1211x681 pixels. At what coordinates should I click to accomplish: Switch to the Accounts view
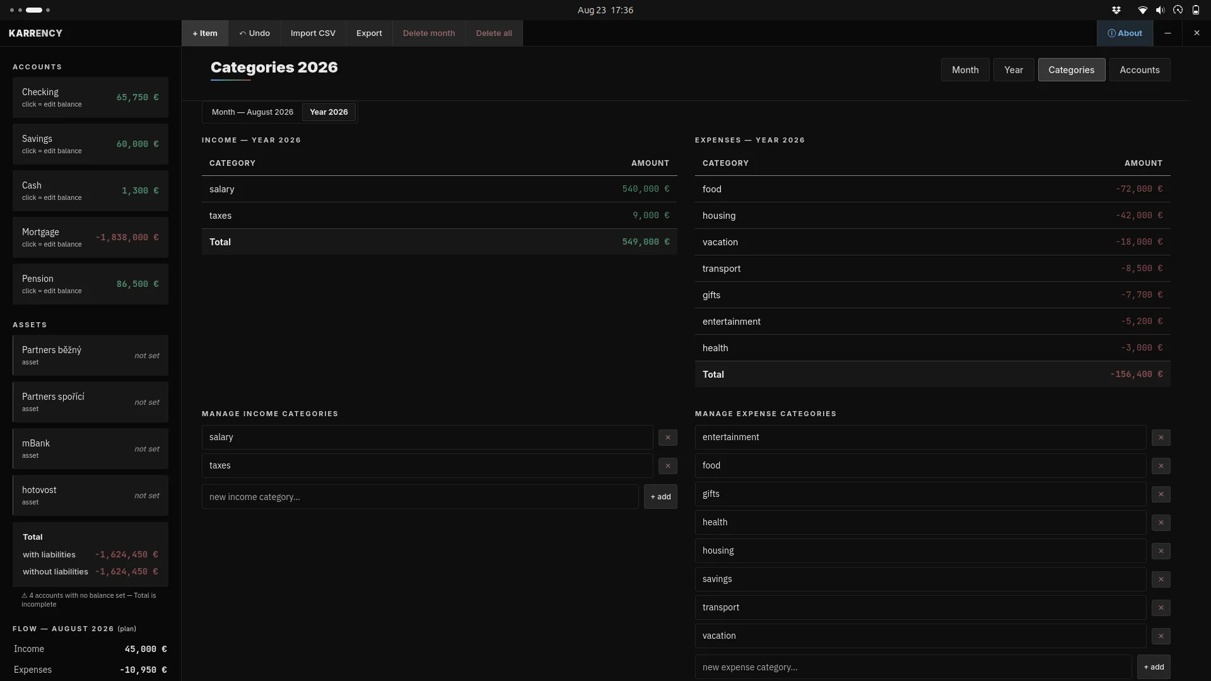tap(1140, 70)
